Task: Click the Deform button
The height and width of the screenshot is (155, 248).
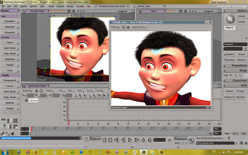Action: click(x=10, y=103)
